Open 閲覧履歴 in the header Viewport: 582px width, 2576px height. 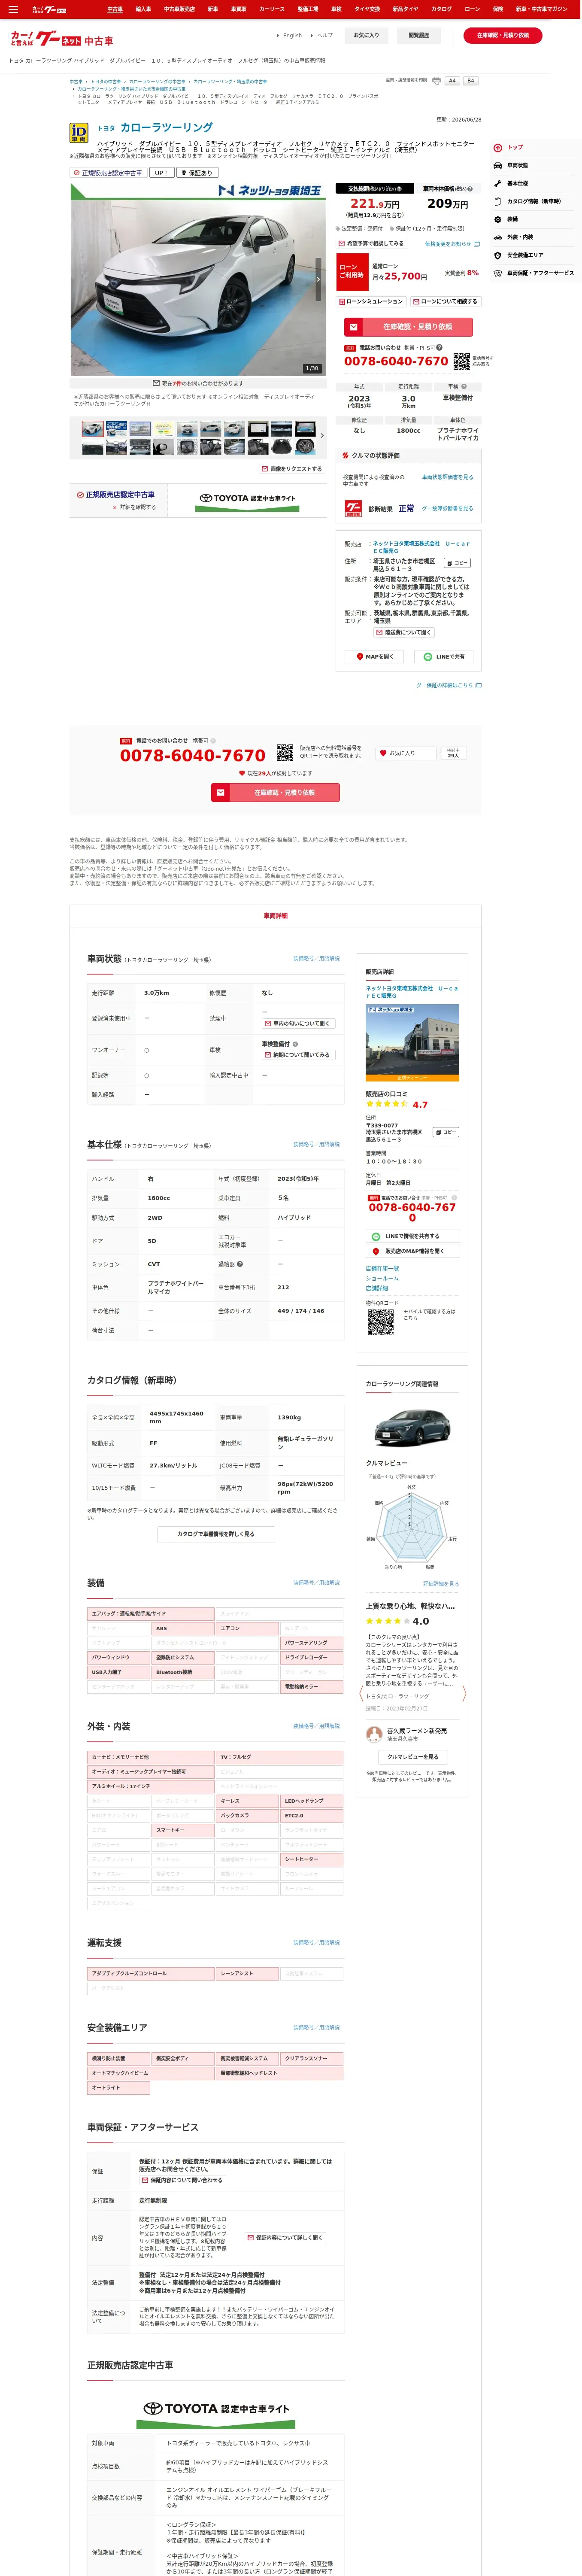tap(419, 35)
